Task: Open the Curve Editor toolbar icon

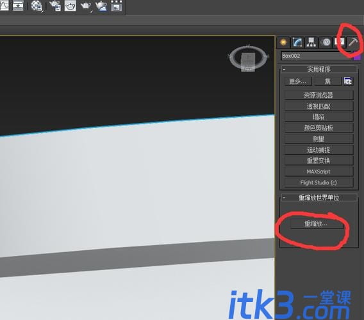Action: pos(4,5)
